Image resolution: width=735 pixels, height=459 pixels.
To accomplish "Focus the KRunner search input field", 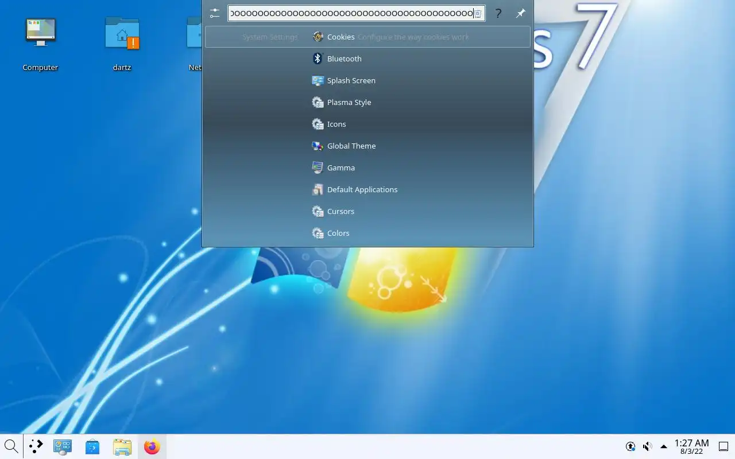I will [356, 13].
